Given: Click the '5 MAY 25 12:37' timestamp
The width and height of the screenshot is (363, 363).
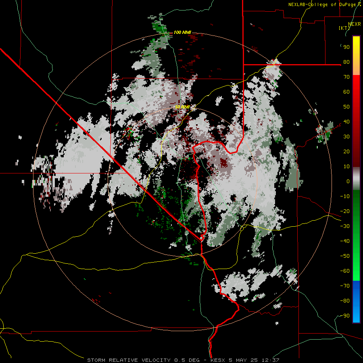Looking at the screenshot, I should tap(254, 360).
